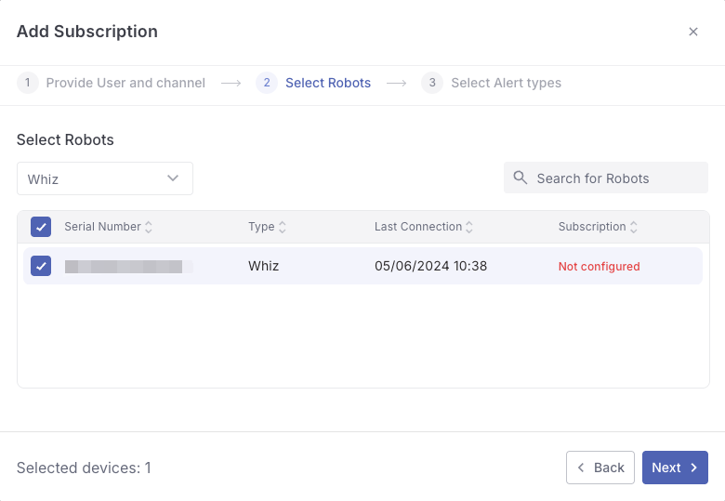Click the step 1 number circle
Screen dimensions: 725x501
point(28,83)
